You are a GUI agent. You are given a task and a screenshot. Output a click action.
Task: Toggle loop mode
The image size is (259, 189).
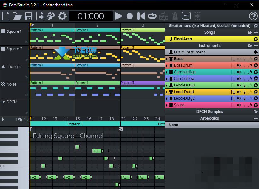[x=152, y=16]
